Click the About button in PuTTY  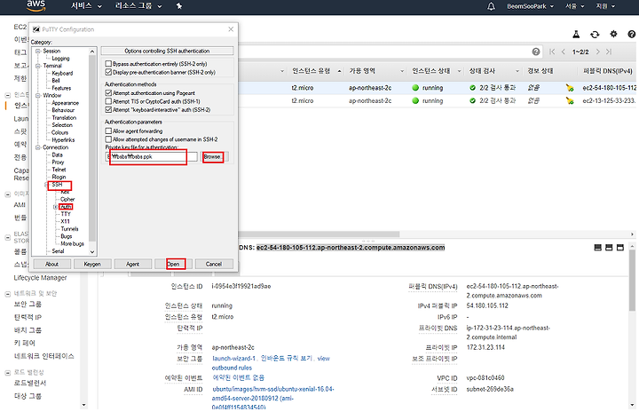click(x=51, y=265)
